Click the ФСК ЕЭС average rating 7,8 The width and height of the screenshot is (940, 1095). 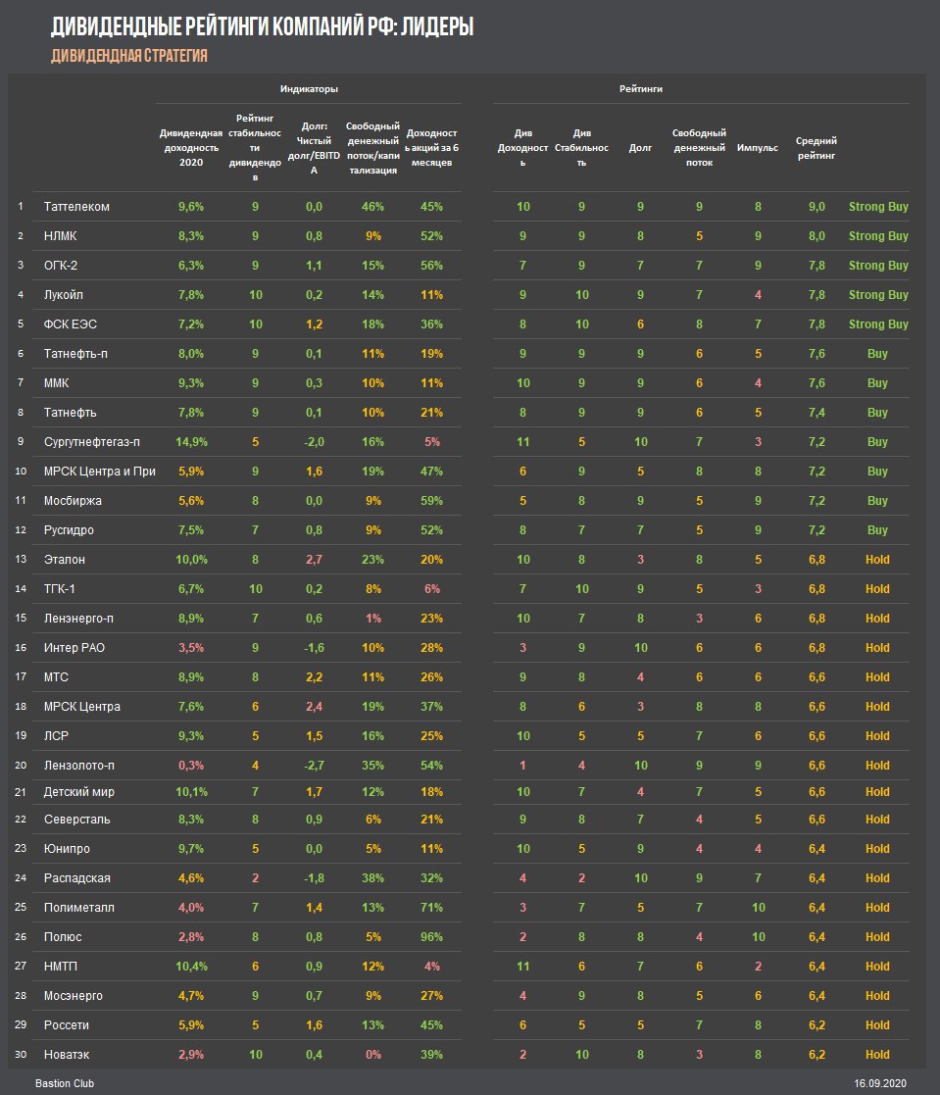[x=816, y=324]
